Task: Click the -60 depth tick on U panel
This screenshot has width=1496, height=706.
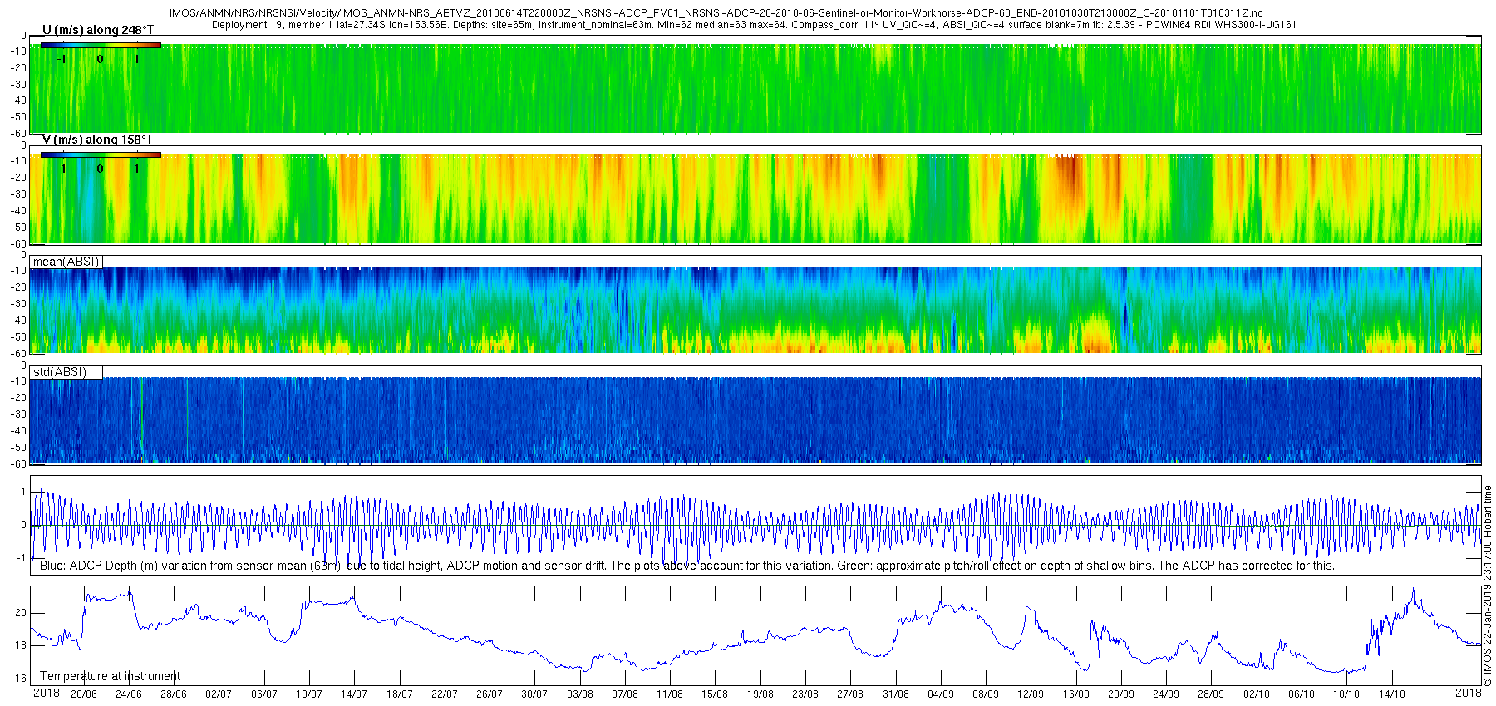Action: [18, 134]
